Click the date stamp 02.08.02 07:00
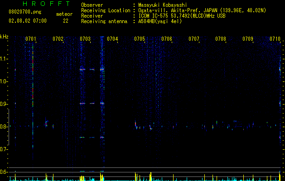The image size is (285, 181). pyautogui.click(x=28, y=21)
